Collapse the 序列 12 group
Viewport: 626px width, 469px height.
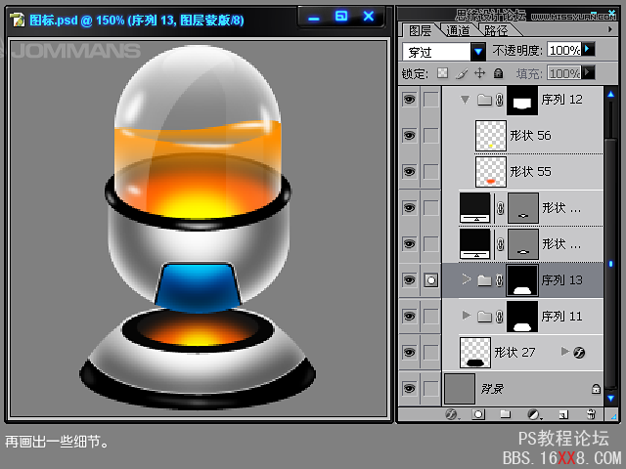465,100
